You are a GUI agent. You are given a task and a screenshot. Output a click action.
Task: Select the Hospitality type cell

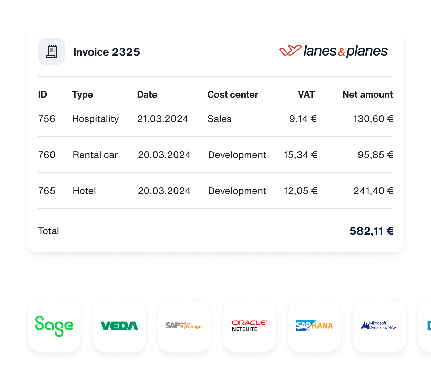coord(95,119)
